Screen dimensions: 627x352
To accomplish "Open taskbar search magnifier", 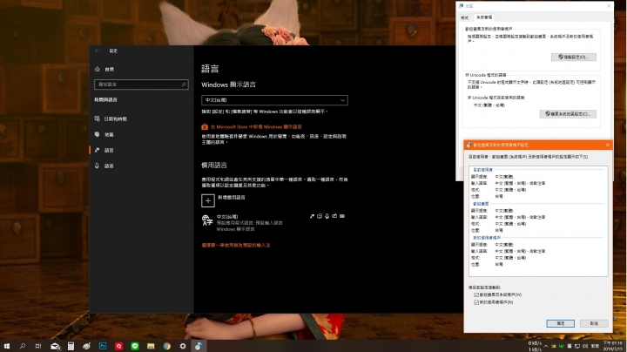I will click(23, 346).
